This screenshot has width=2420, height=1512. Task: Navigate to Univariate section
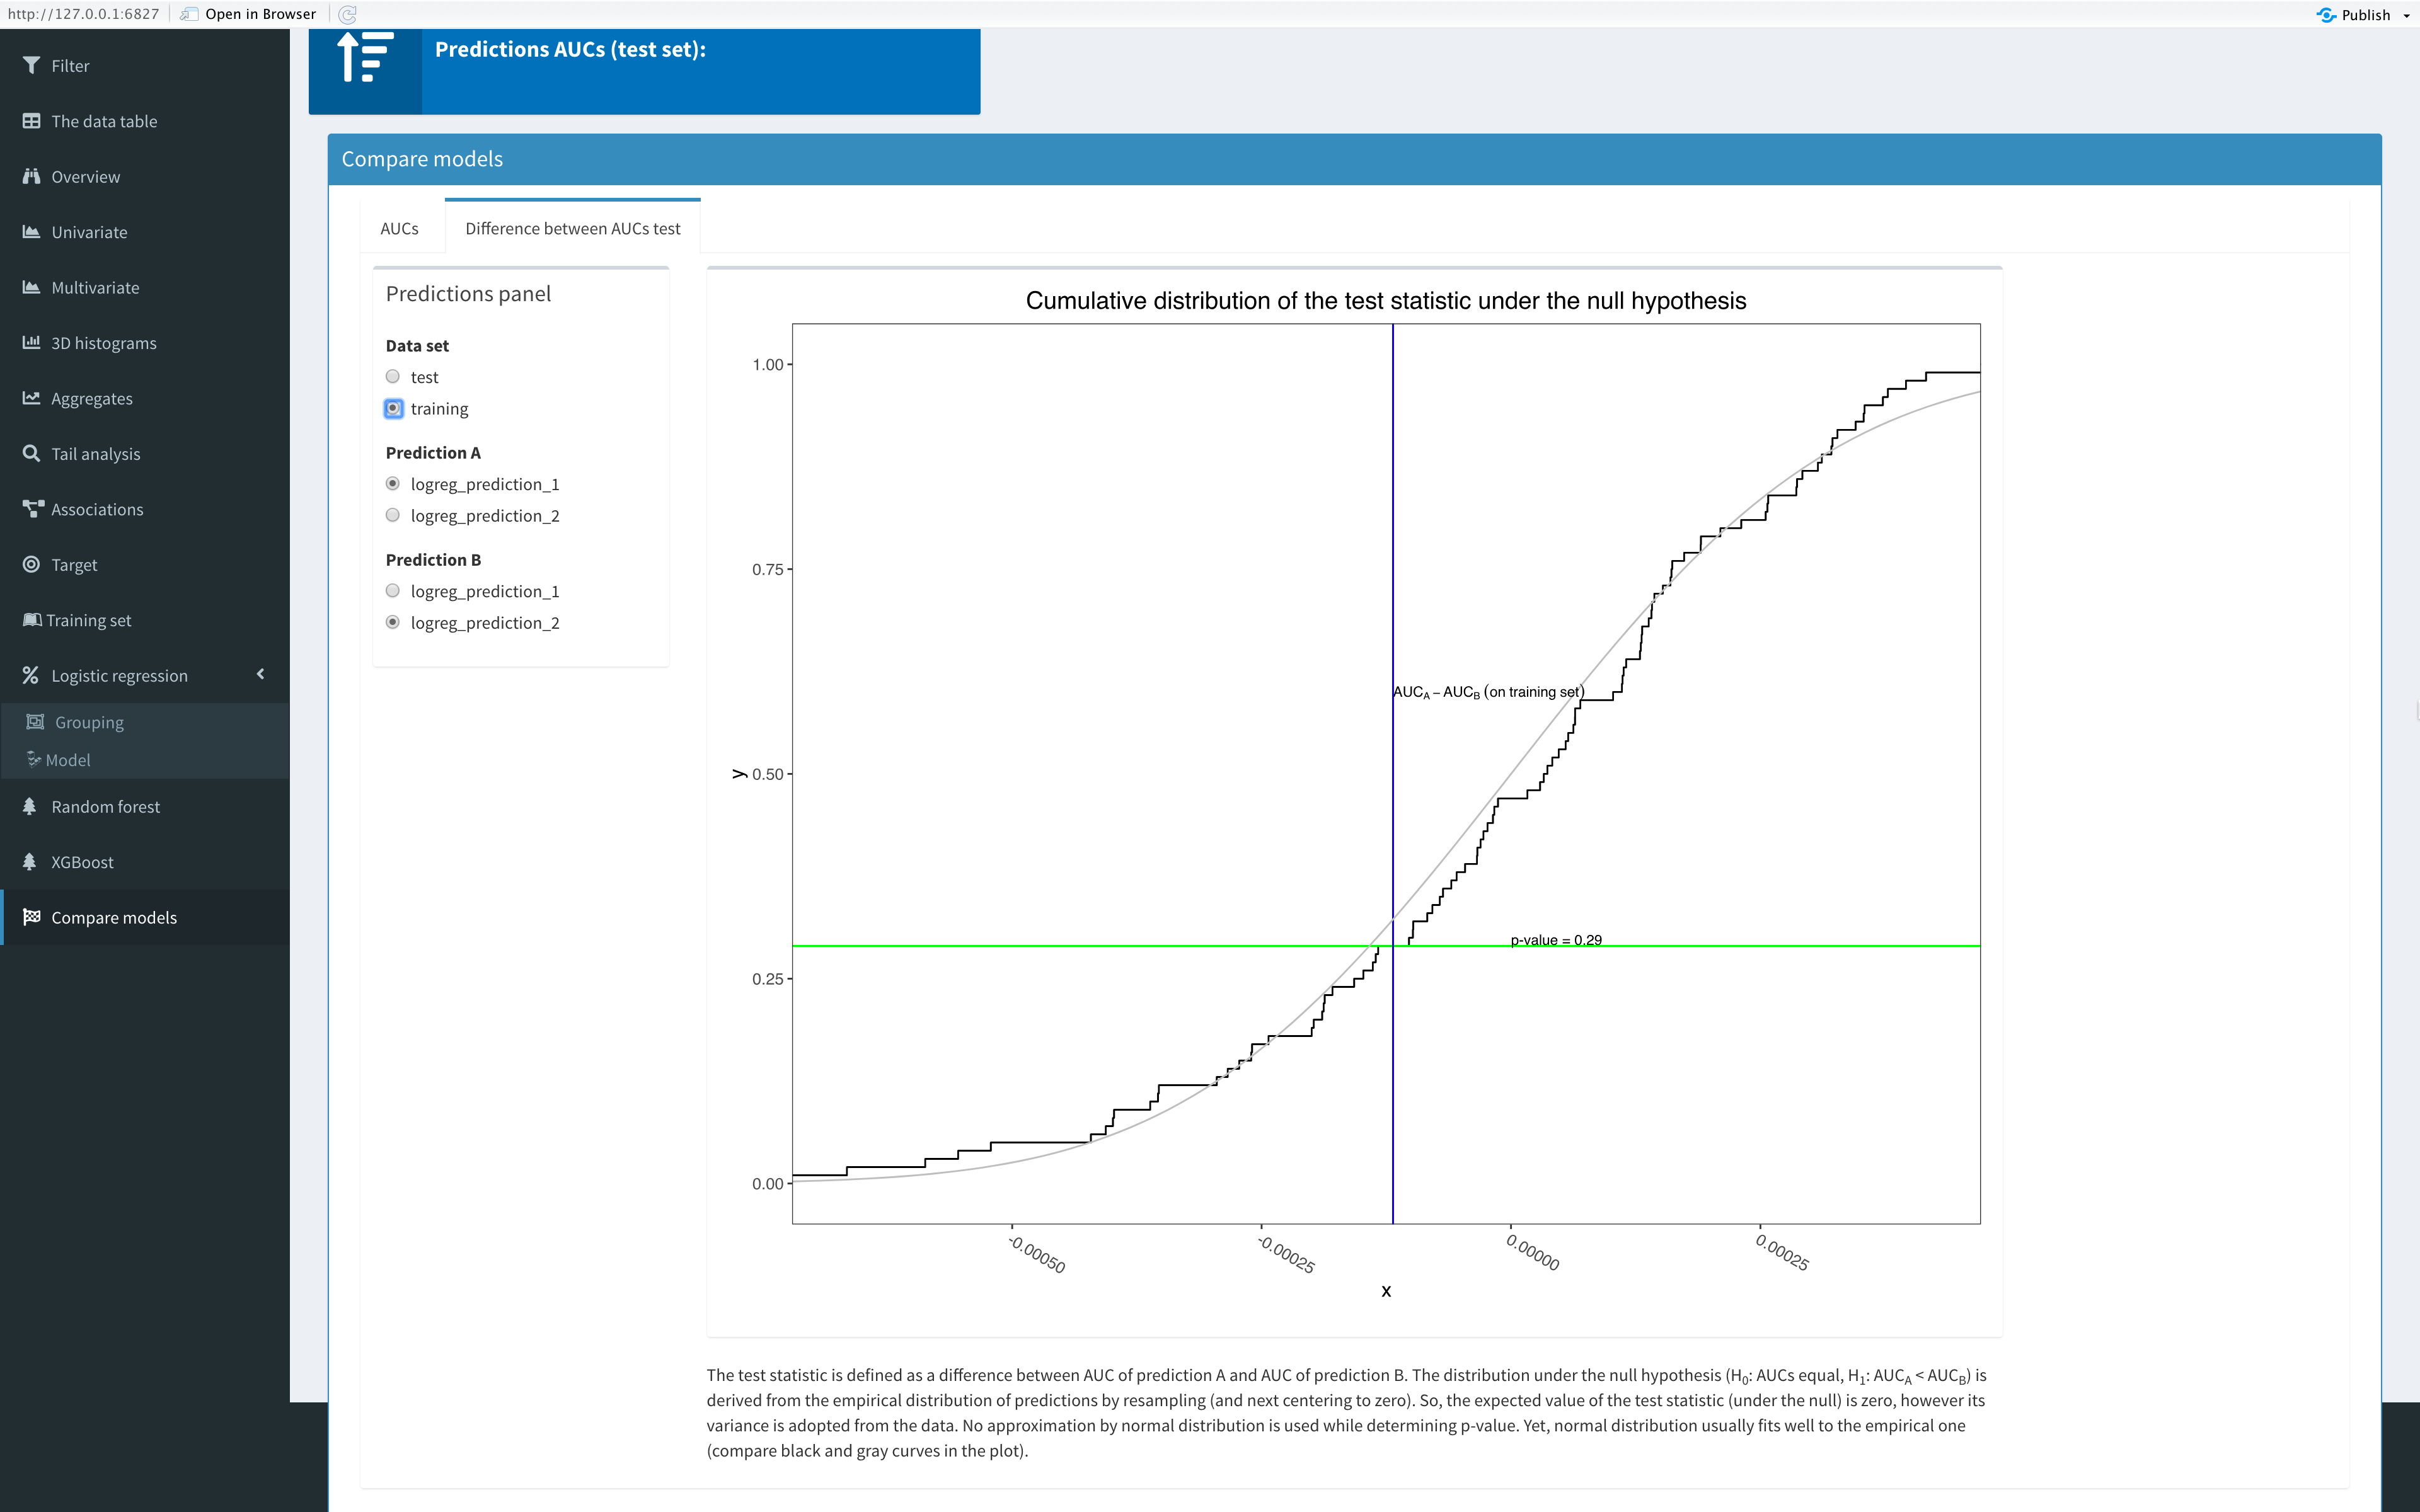[x=145, y=232]
